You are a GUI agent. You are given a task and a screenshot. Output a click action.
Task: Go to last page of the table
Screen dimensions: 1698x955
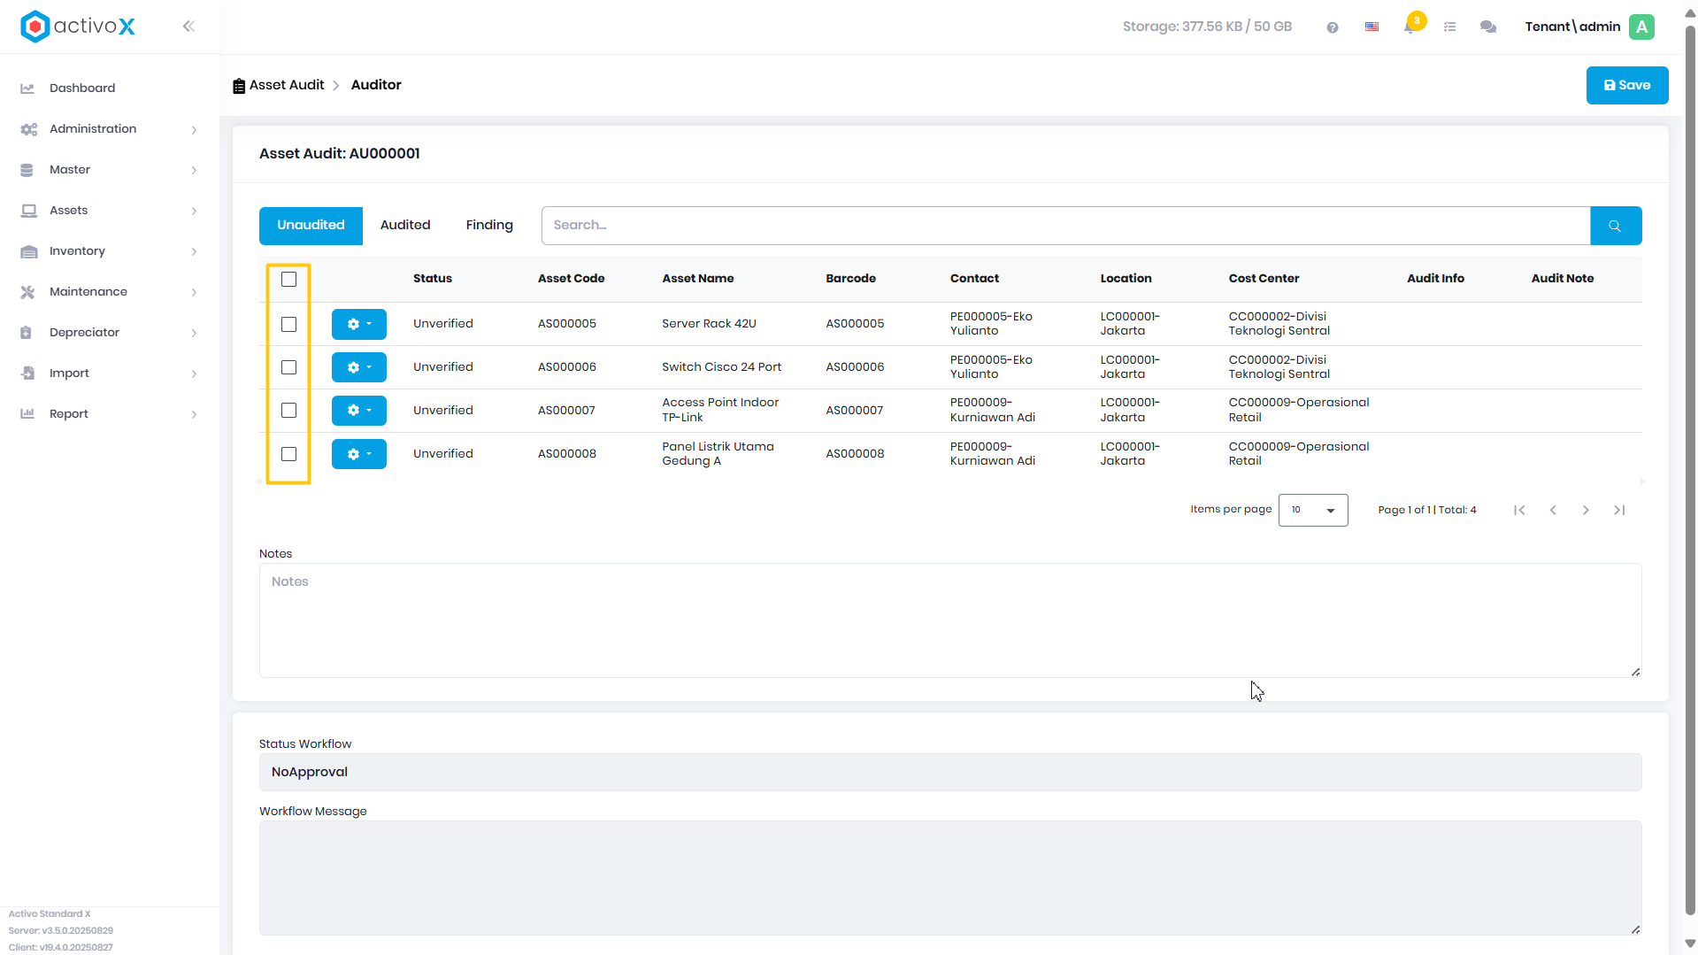pos(1619,510)
